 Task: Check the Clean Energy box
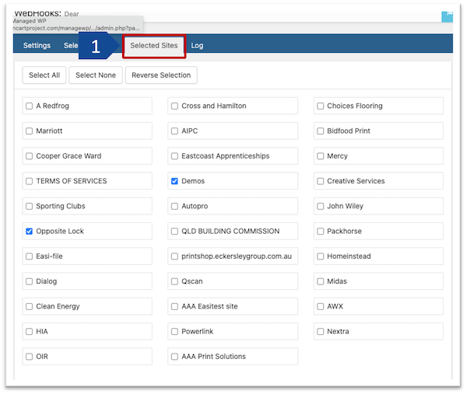30,307
